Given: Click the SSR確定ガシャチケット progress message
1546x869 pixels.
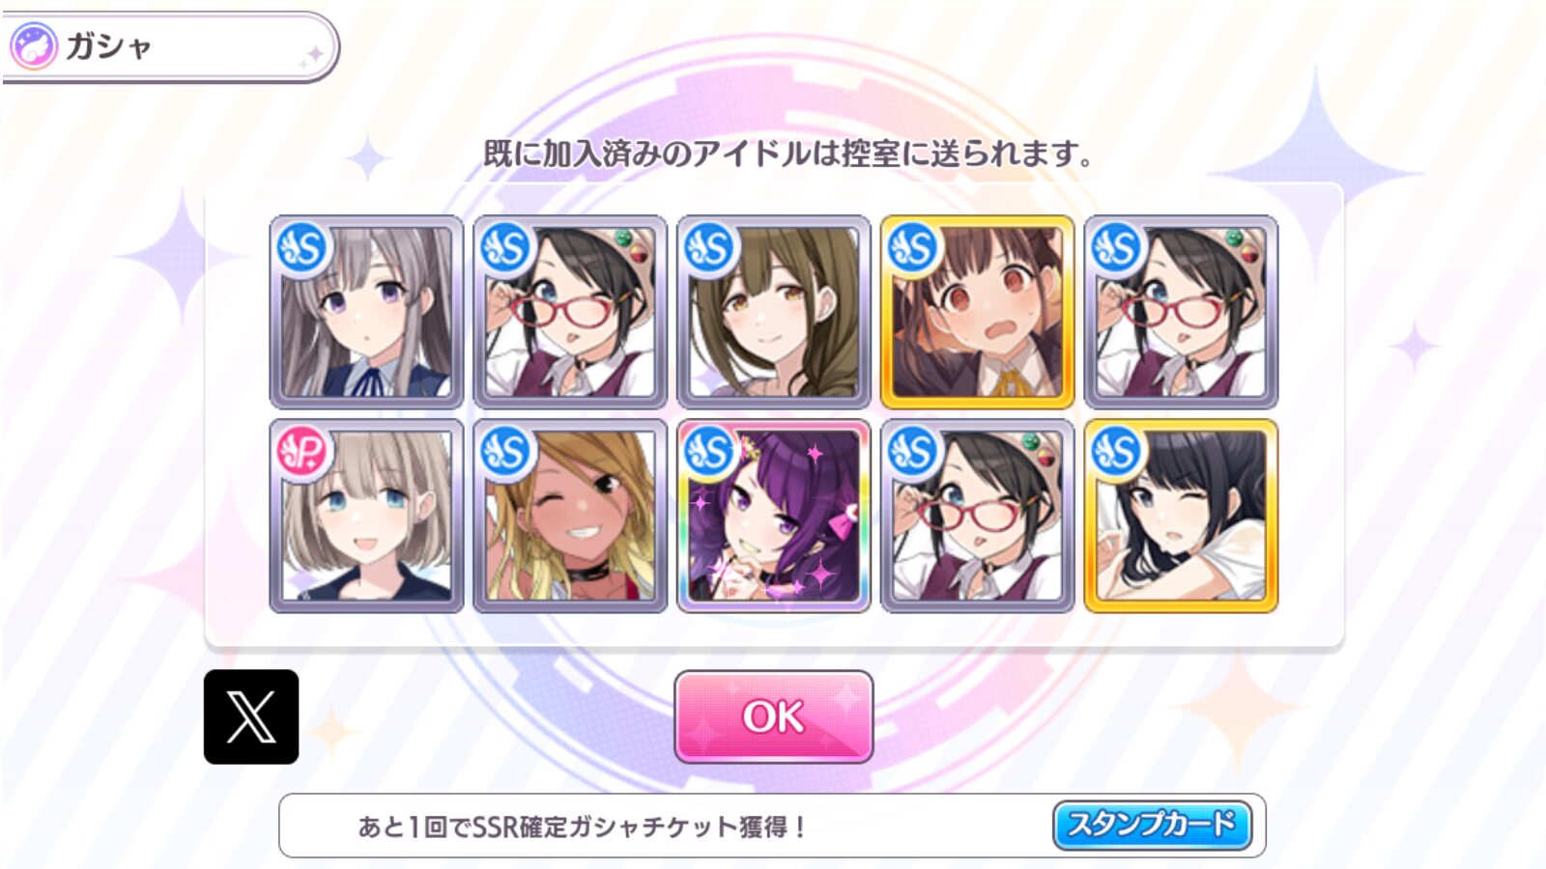Looking at the screenshot, I should 583,827.
